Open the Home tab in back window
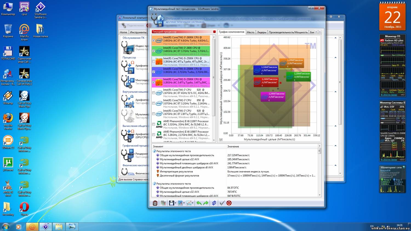The image size is (411, 231). click(x=123, y=32)
